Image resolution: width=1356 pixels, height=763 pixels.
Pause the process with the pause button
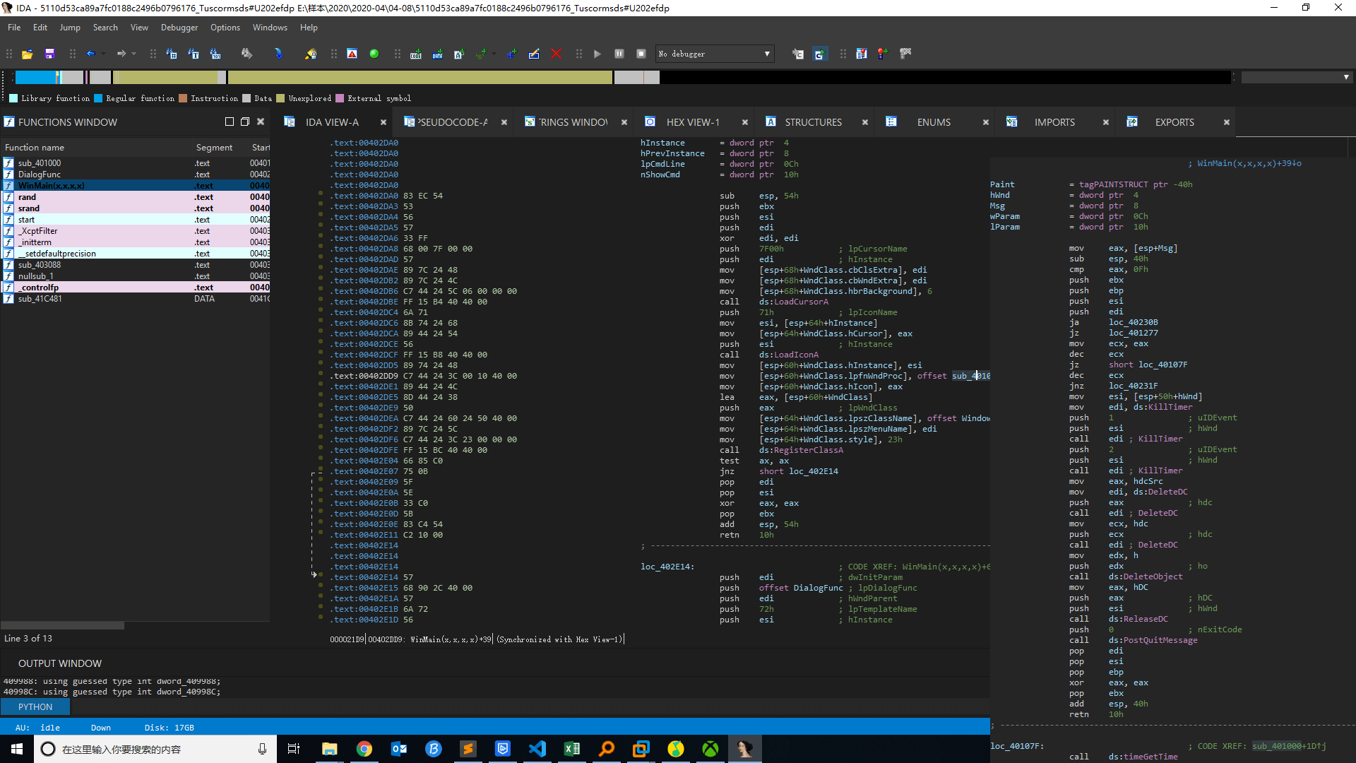tap(619, 54)
